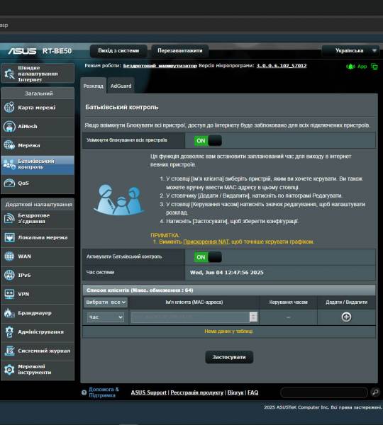Screen dimensions: 383x425
Task: Open AiMesh via its sidebar icon
Action: pos(9,126)
